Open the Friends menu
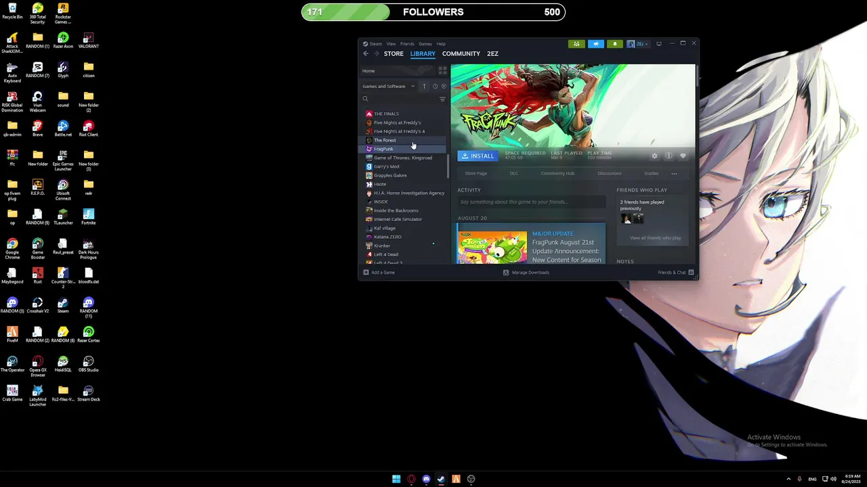The width and height of the screenshot is (867, 487). 407,44
